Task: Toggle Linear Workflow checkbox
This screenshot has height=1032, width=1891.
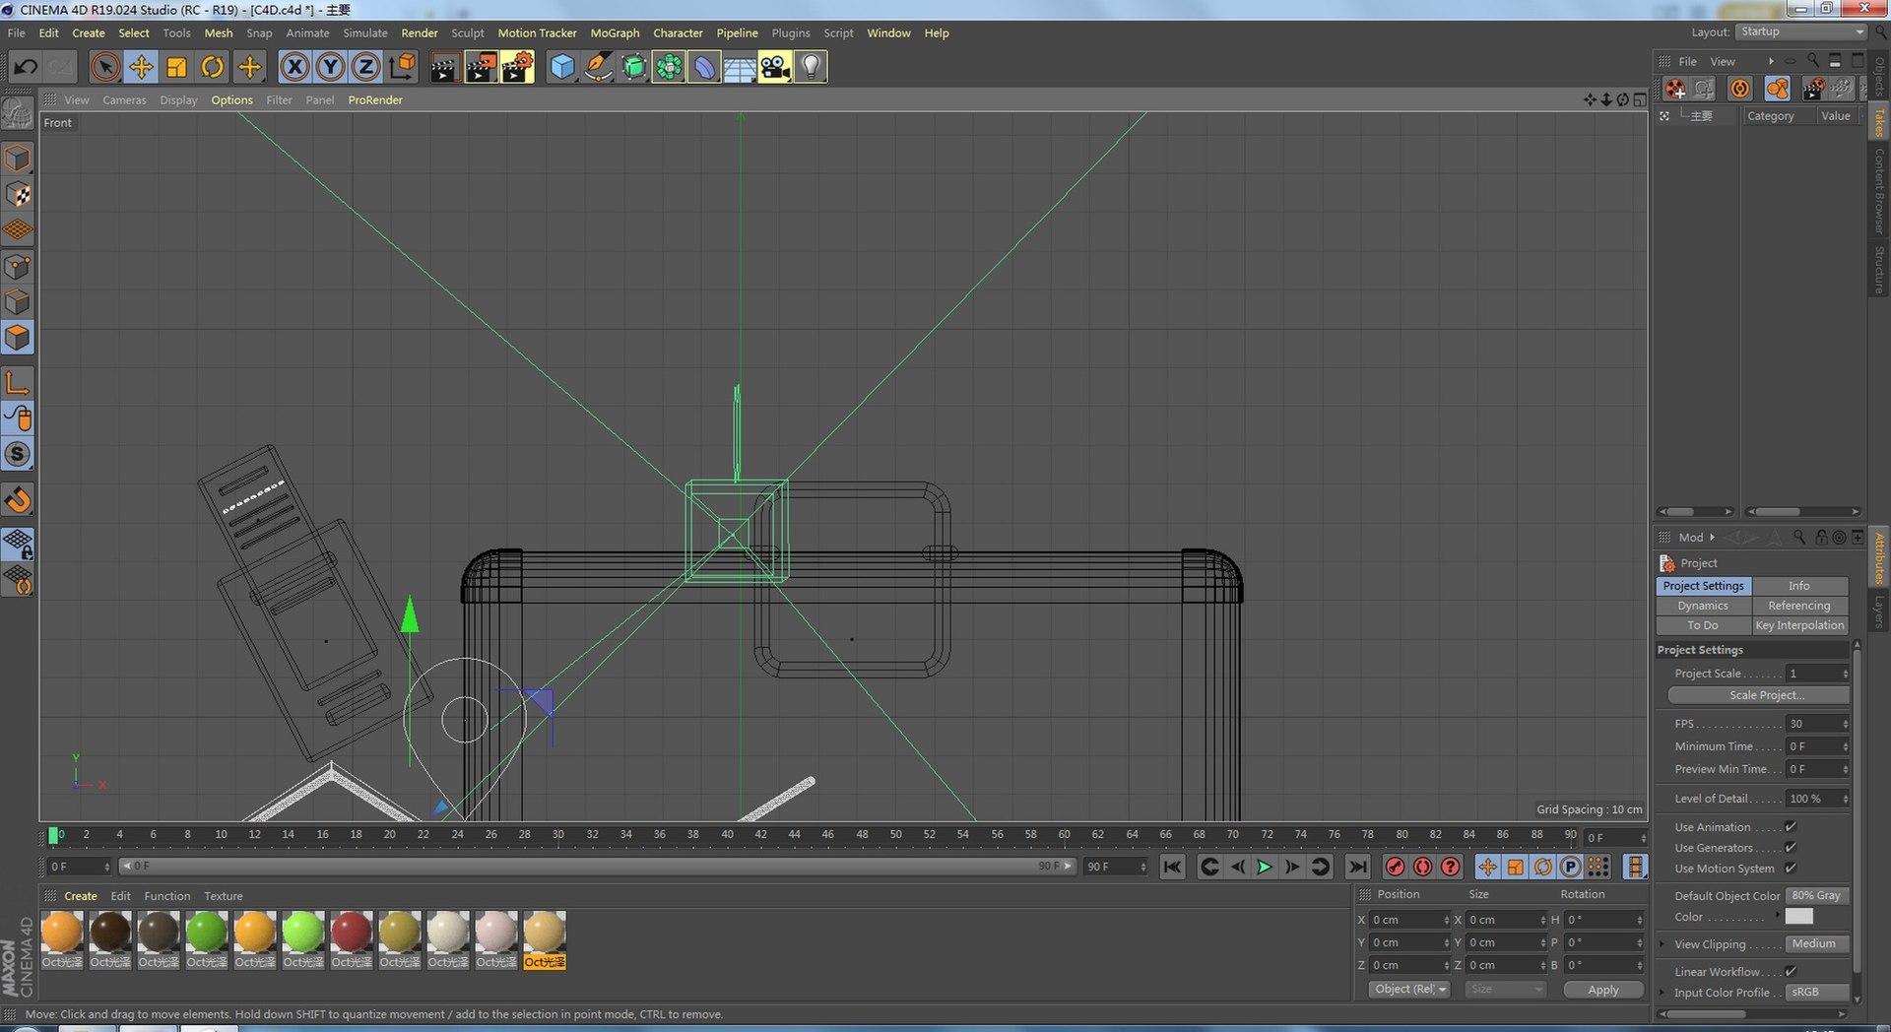Action: 1791,972
